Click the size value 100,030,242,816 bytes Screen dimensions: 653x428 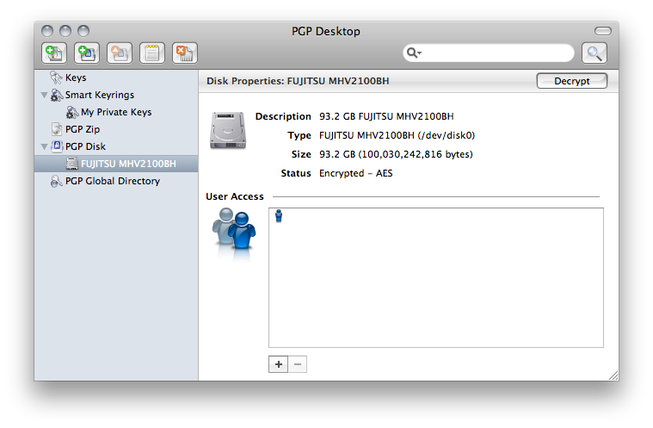(396, 154)
